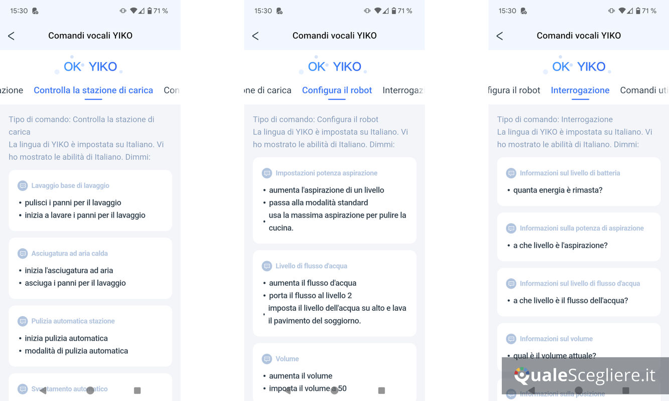The image size is (669, 401).
Task: Select 'passa alla modalità standard' command
Action: pyautogui.click(x=319, y=203)
